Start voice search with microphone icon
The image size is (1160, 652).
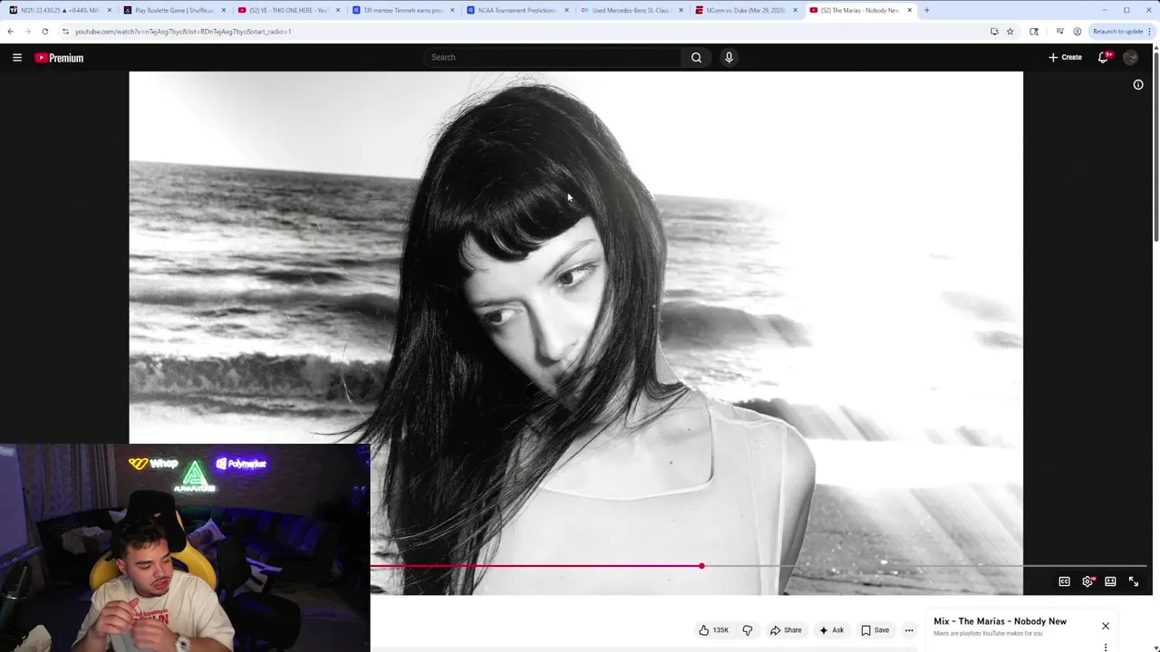coord(729,57)
